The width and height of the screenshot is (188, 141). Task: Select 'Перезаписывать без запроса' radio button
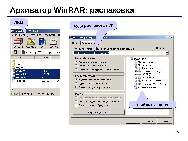[76, 84]
